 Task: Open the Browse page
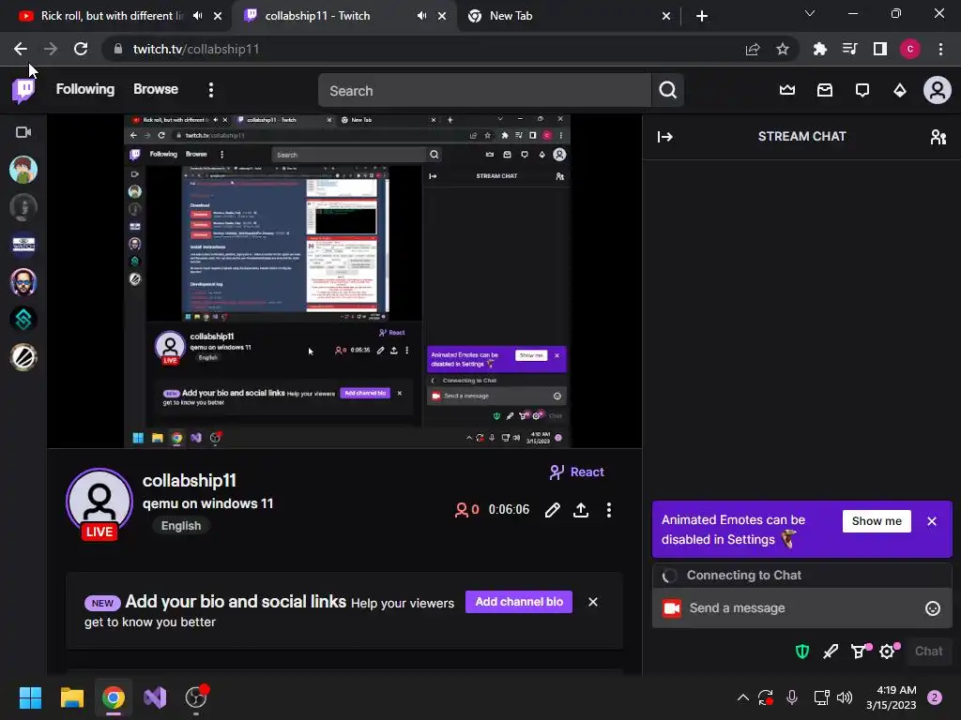pyautogui.click(x=156, y=89)
